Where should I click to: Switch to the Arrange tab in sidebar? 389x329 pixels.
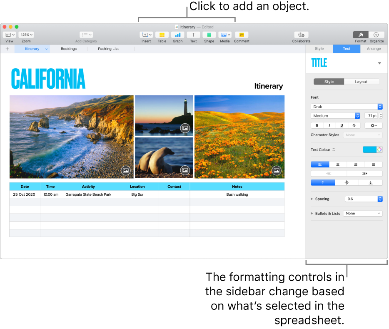point(374,49)
